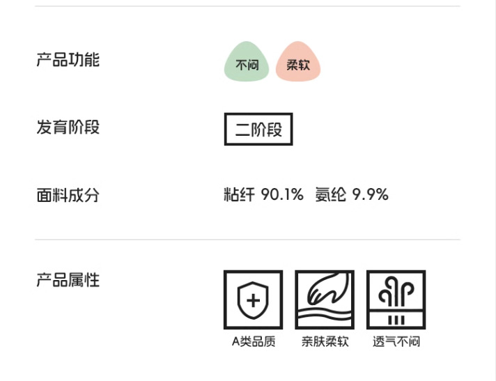496x381 pixels.
Task: Click the A类品质 shield icon
Action: [253, 300]
